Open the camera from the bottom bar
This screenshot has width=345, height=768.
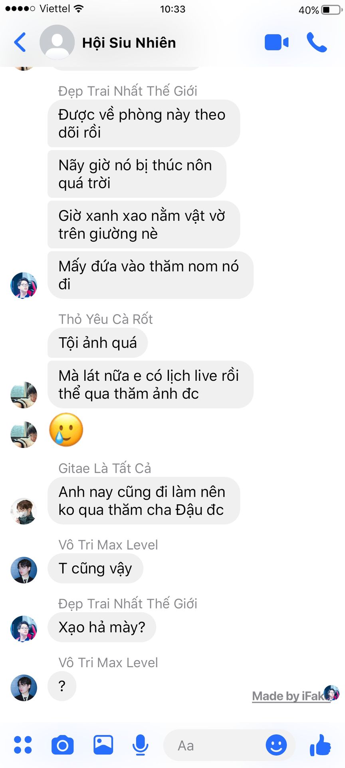pyautogui.click(x=63, y=745)
